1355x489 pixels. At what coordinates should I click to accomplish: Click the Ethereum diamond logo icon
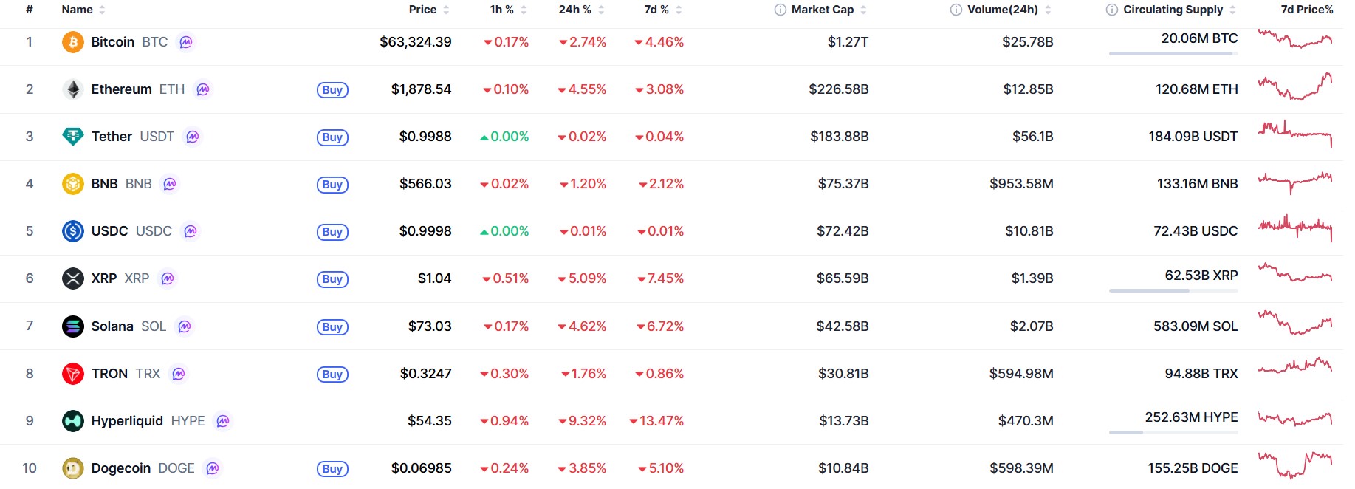(x=72, y=89)
